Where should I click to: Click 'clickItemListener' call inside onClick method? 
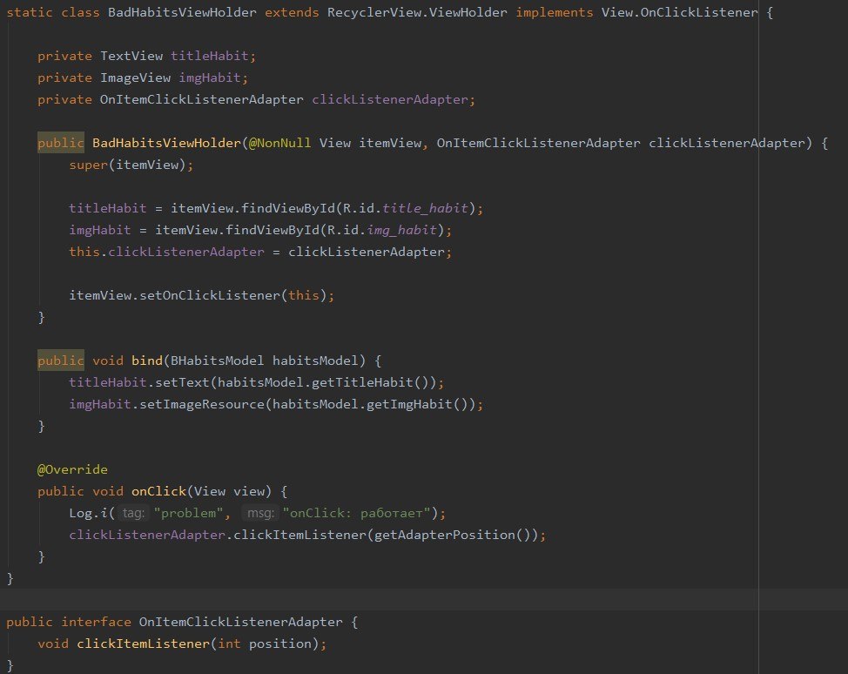pyautogui.click(x=300, y=535)
